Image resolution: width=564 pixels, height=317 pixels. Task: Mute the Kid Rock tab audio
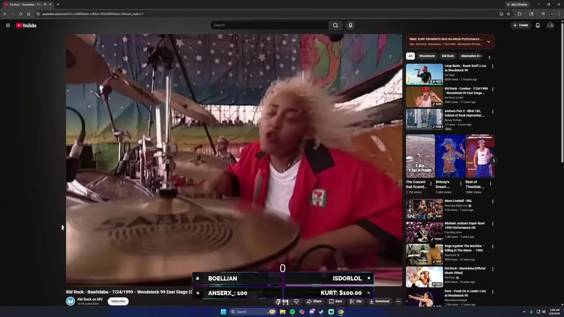pyautogui.click(x=45, y=4)
